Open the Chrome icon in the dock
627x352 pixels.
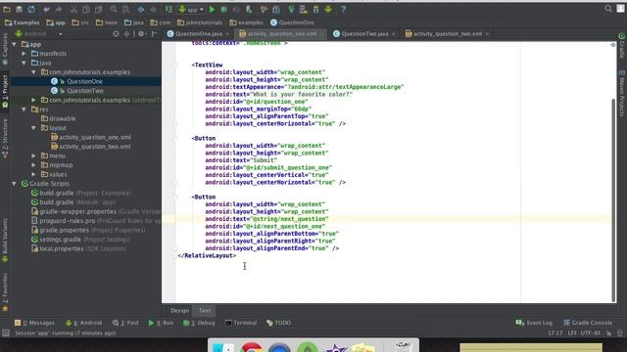252,347
